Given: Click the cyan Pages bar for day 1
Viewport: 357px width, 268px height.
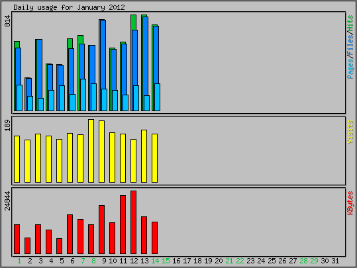Looking at the screenshot, I should (20, 98).
